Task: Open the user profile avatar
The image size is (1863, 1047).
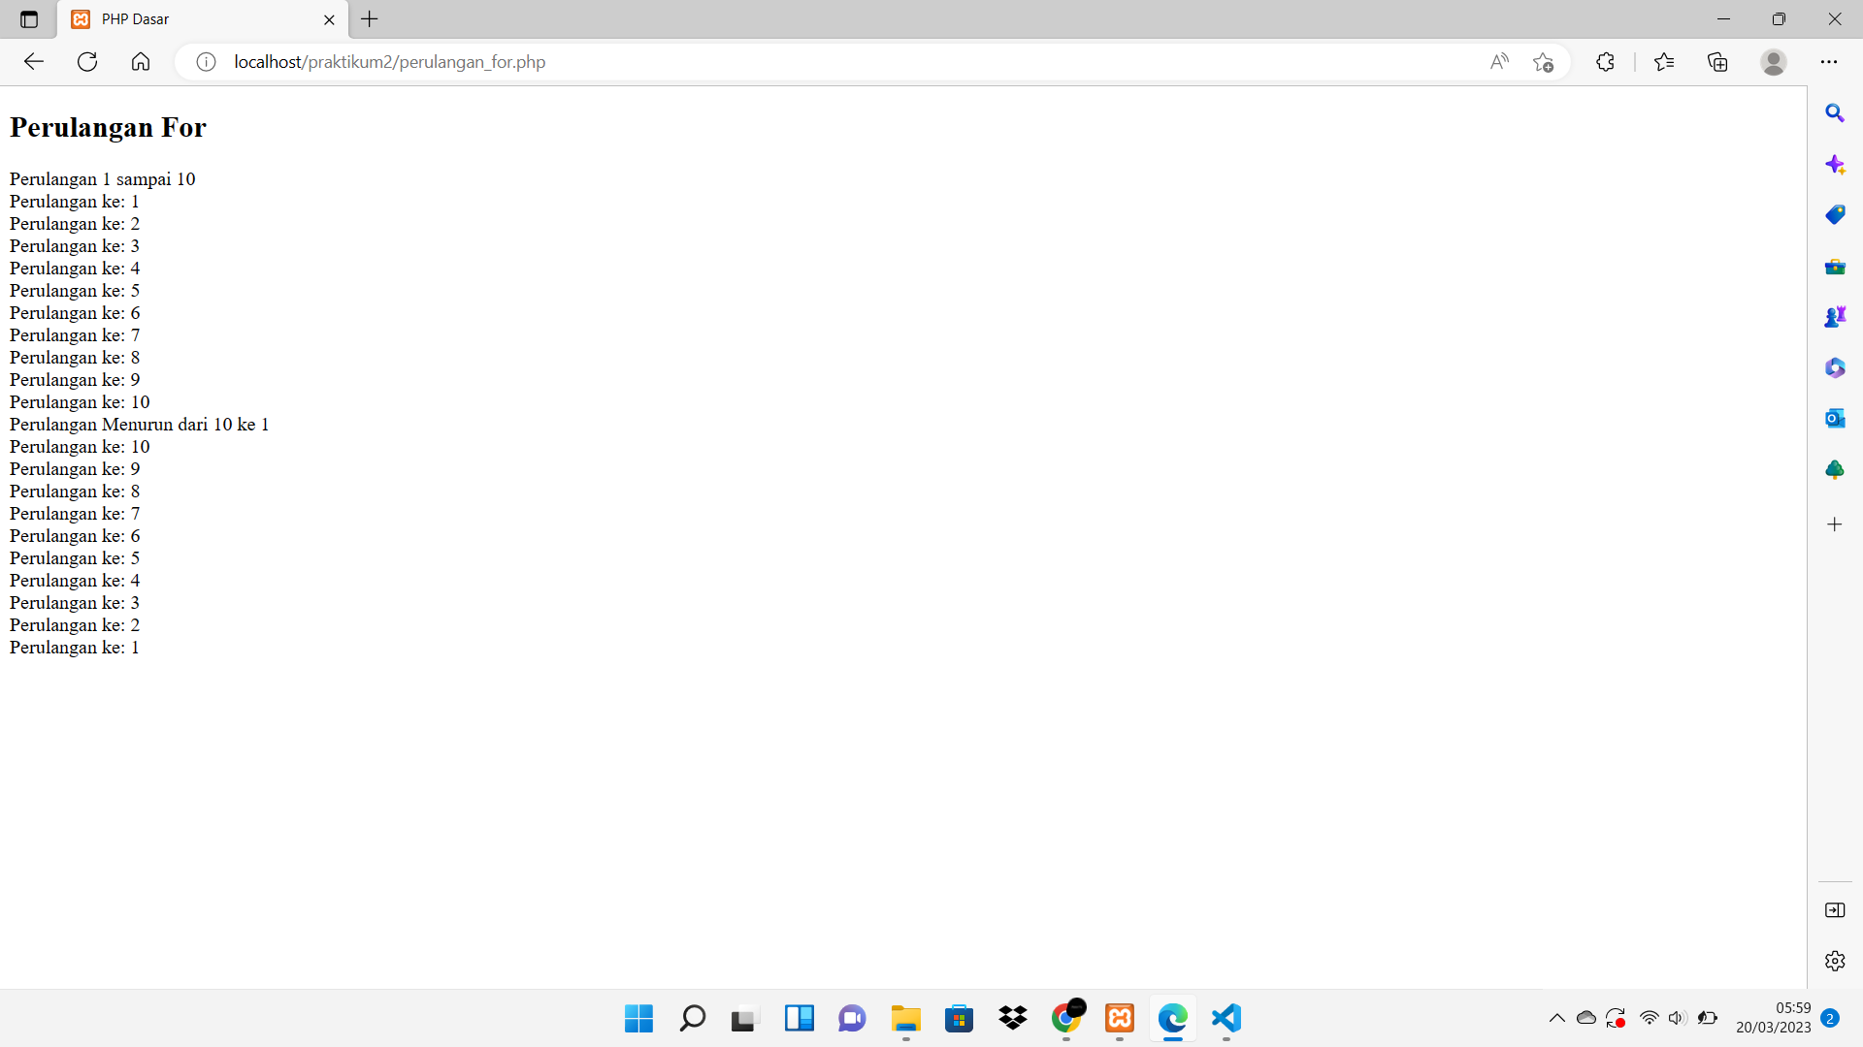Action: tap(1774, 62)
